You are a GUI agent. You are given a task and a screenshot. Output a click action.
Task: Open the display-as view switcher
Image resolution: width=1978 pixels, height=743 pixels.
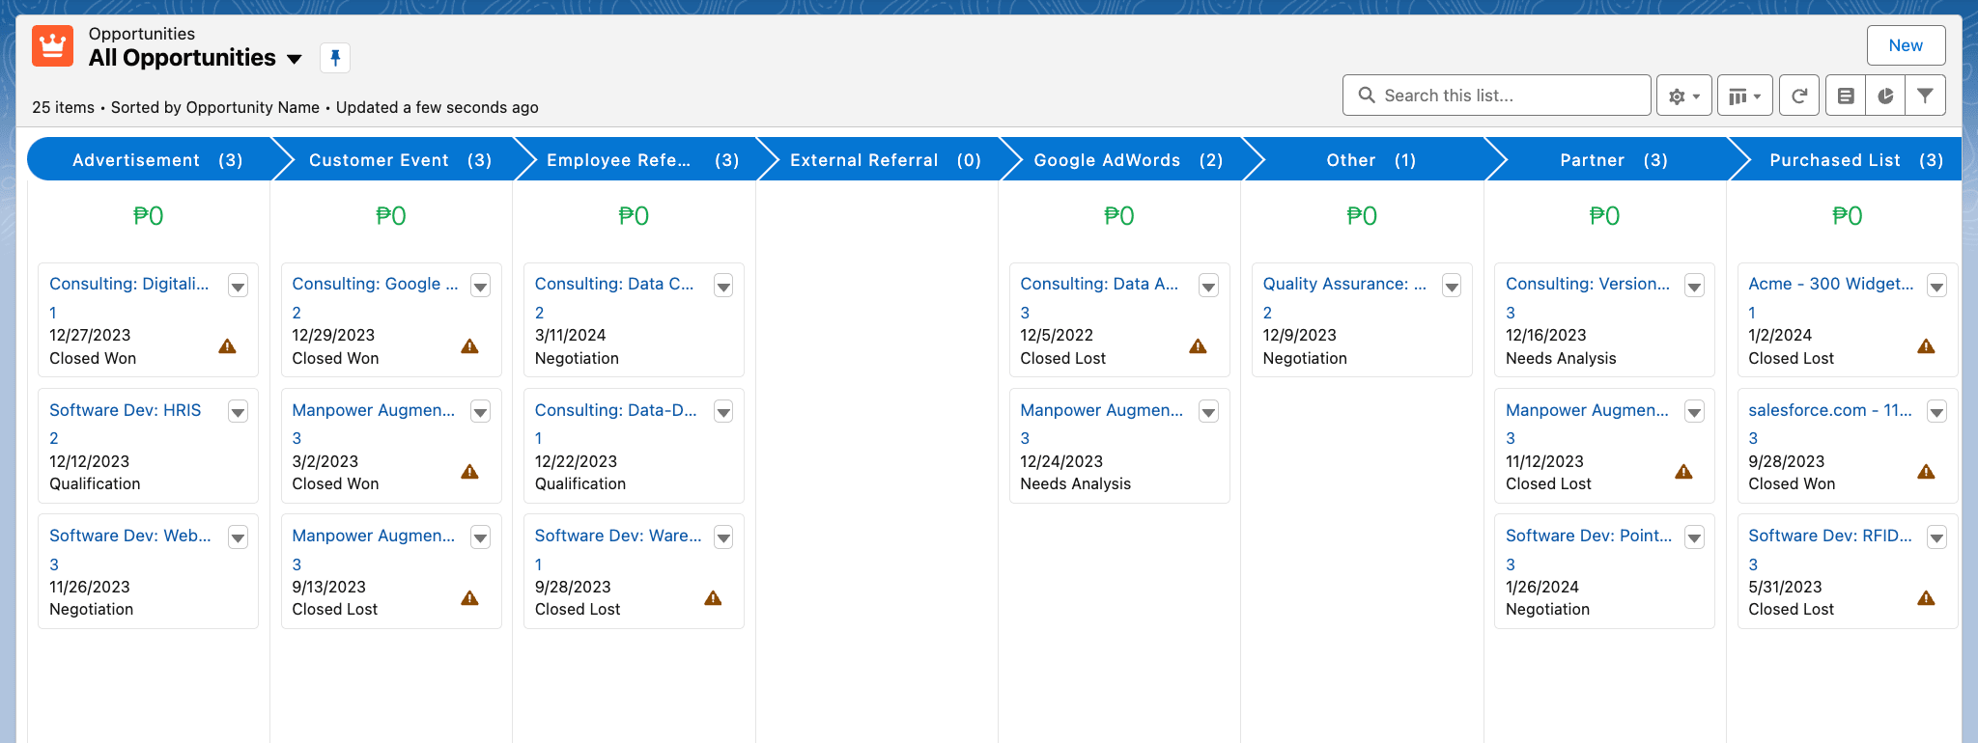1744,96
